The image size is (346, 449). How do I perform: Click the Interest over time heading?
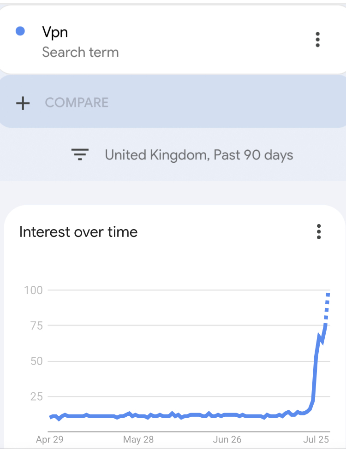pos(78,231)
